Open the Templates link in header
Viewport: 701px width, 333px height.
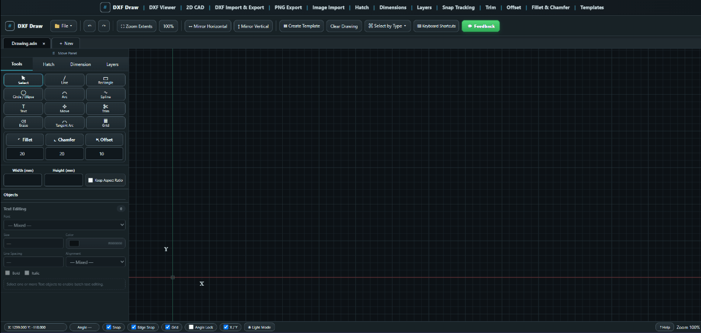592,8
